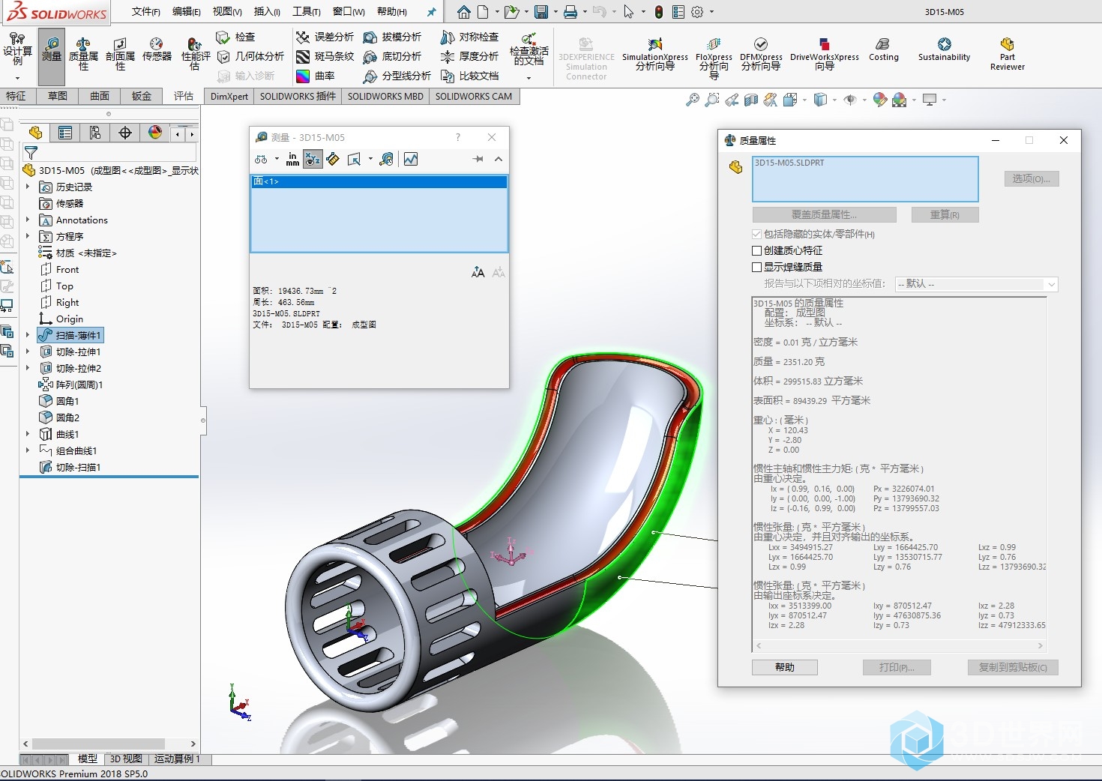Launch Geometry Analysis (几何体分析)
Screen dimensions: 1102x781
(x=250, y=56)
